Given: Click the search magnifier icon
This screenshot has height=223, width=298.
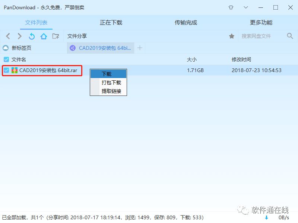Looking at the screenshot, I should tap(290, 36).
